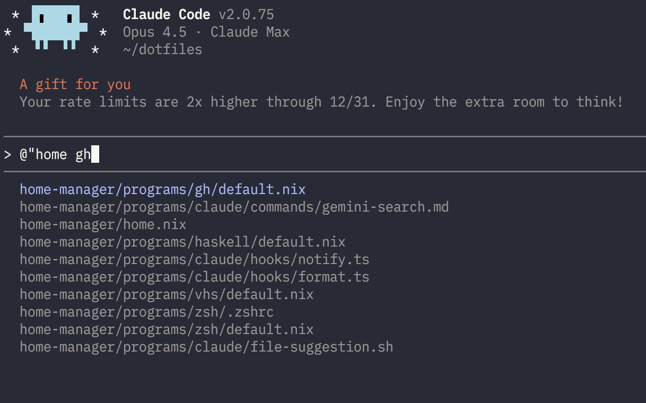Screen dimensions: 646x403
Task: Click the text cursor block in prompt
Action: (x=95, y=155)
